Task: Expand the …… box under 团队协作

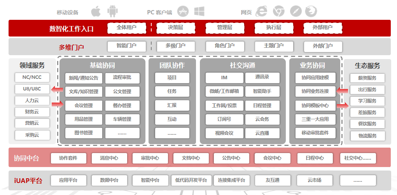Action: (x=172, y=133)
